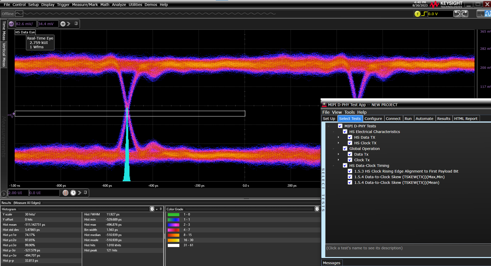
Task: Click the redo arrow icon
Action: [x=465, y=14]
